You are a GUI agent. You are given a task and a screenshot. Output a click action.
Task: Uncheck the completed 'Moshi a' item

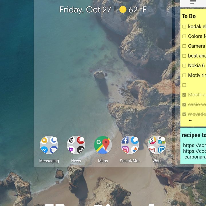point(184,95)
